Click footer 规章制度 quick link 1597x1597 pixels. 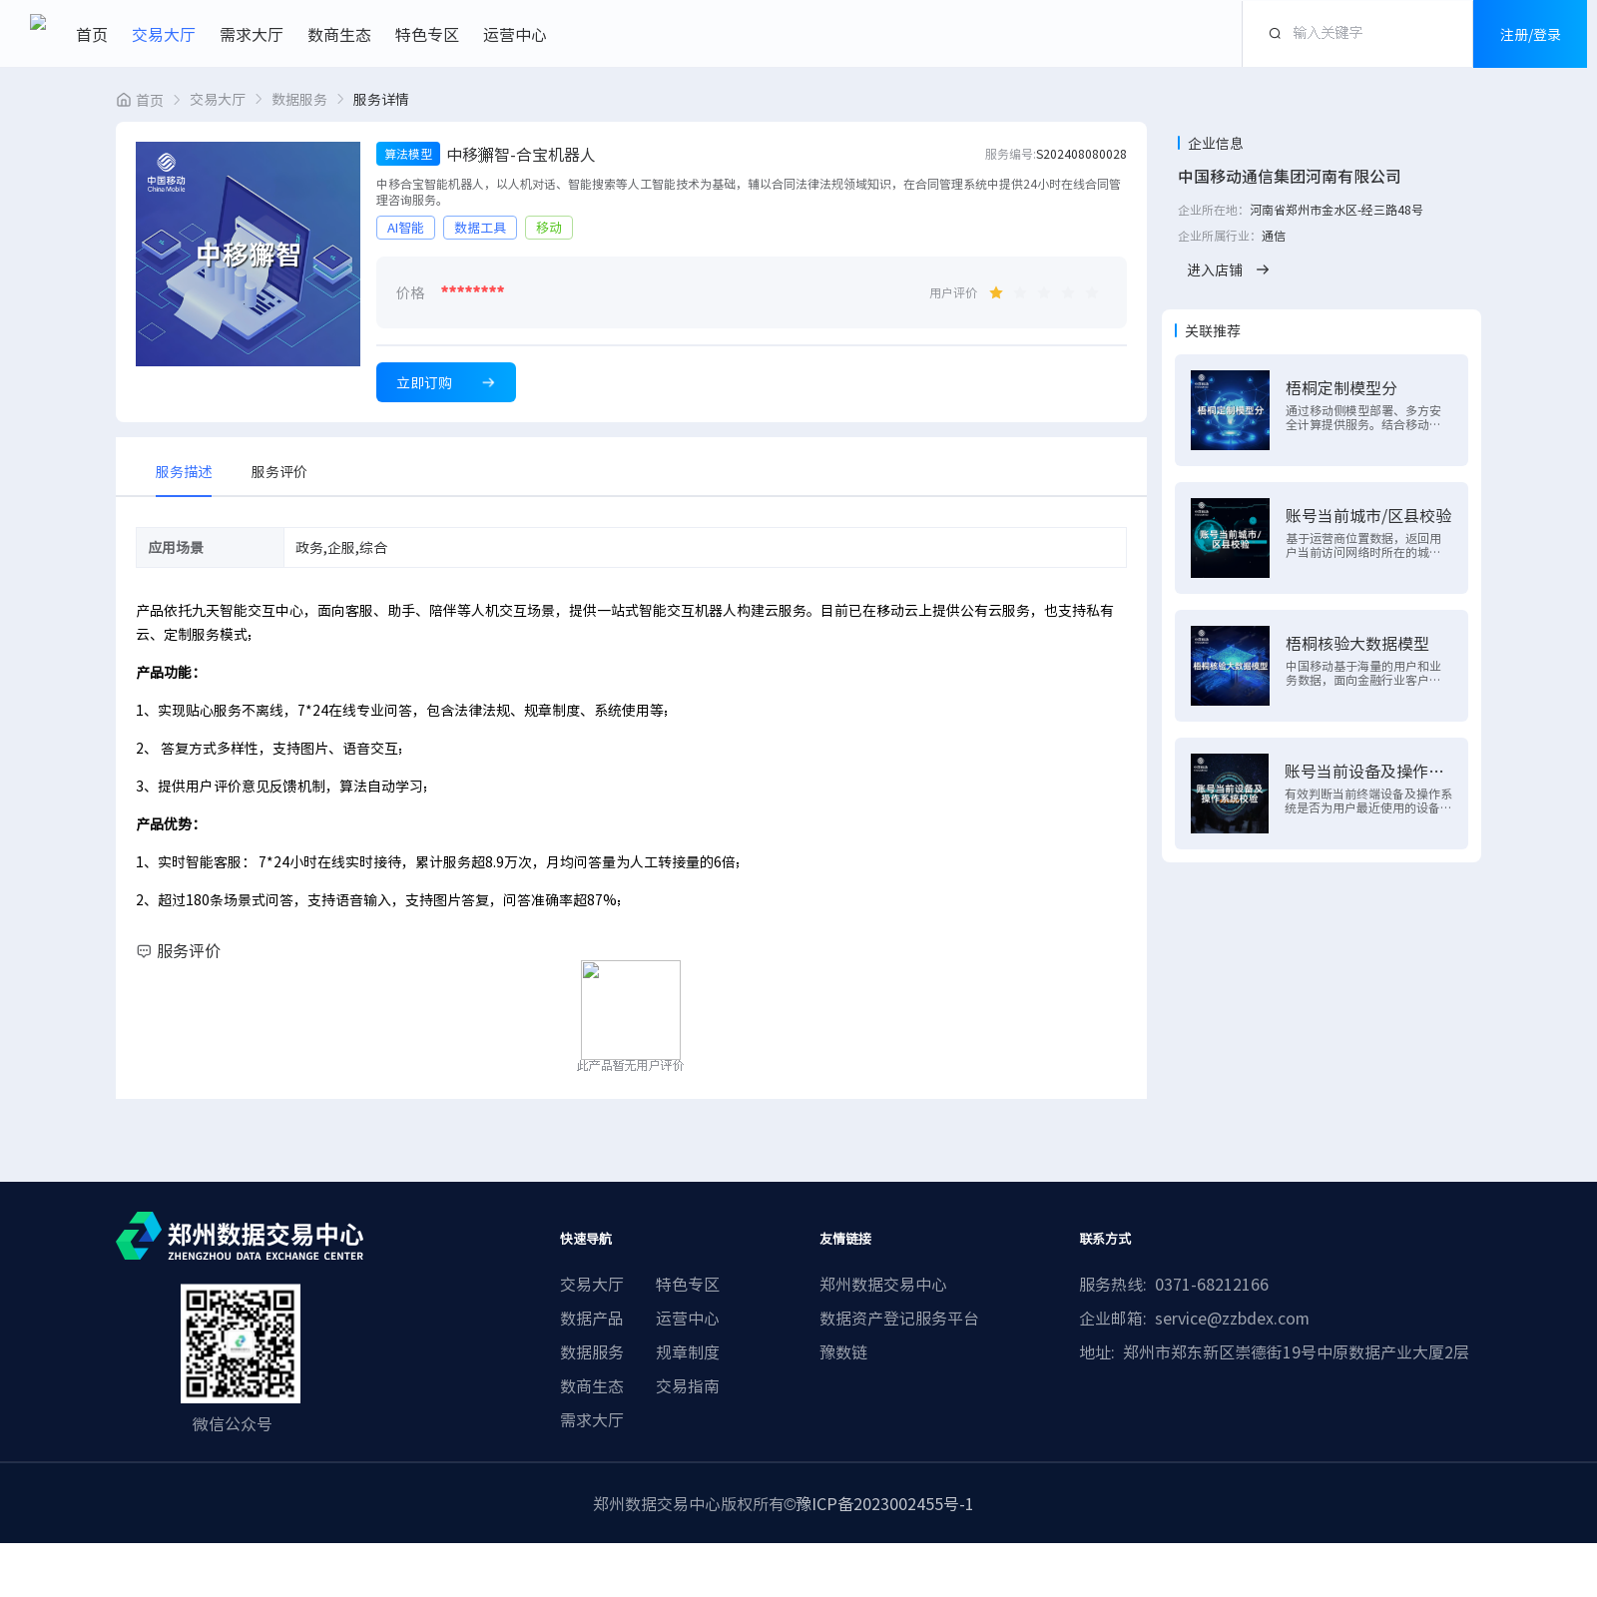(x=688, y=1352)
